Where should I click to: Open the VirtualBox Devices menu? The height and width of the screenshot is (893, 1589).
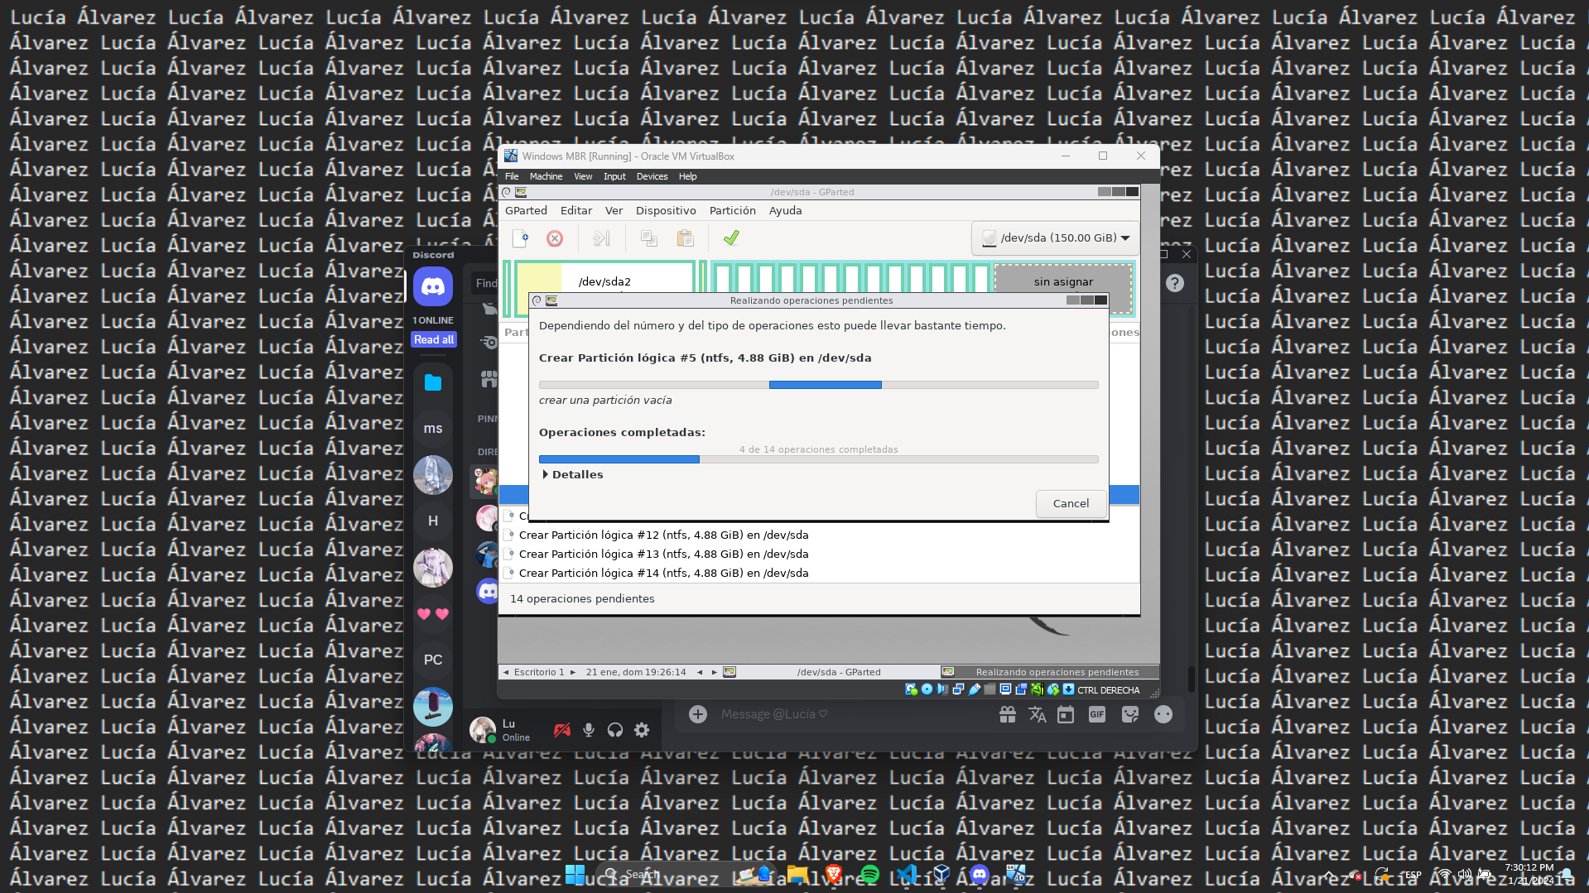pos(652,176)
